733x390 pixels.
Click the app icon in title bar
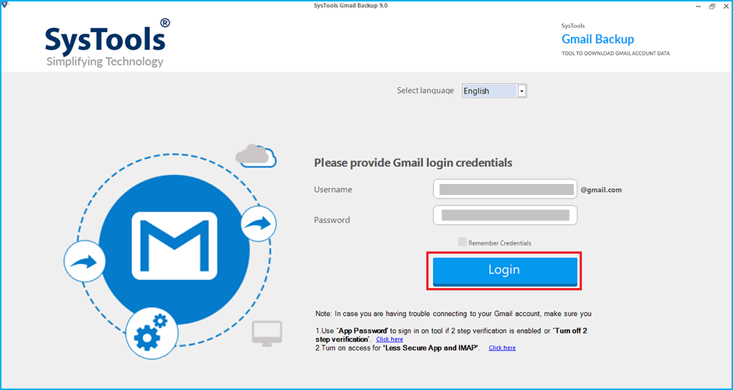coord(5,4)
